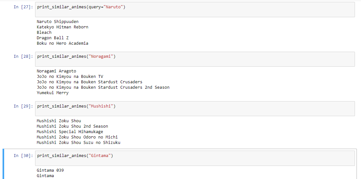Click the Gintama 039 output line

pos(50,170)
